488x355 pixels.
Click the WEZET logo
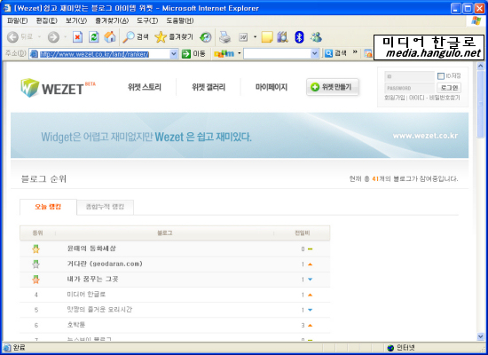point(58,88)
